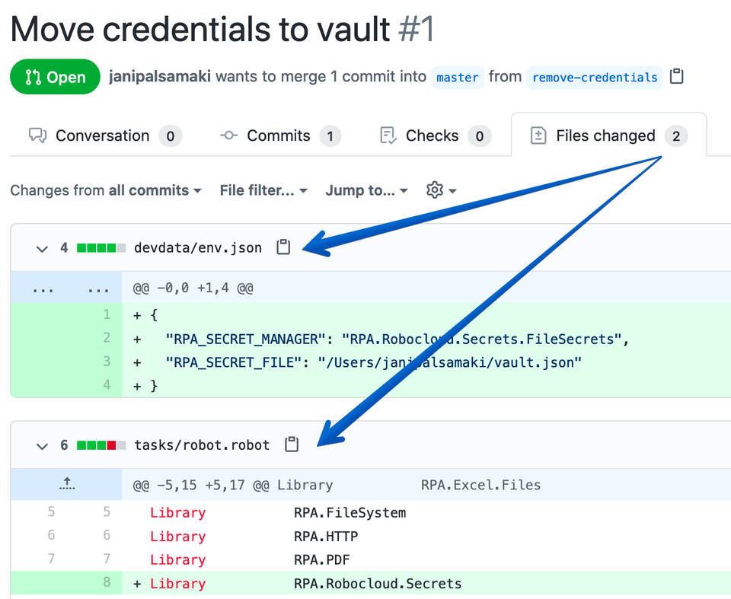The image size is (731, 599).
Task: Switch to the Conversation tab
Action: point(102,135)
